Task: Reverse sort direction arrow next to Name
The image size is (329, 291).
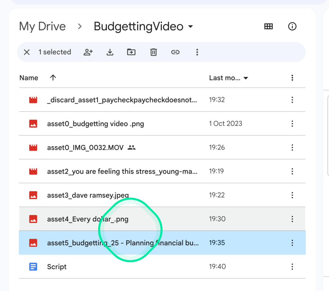Action: tap(53, 78)
